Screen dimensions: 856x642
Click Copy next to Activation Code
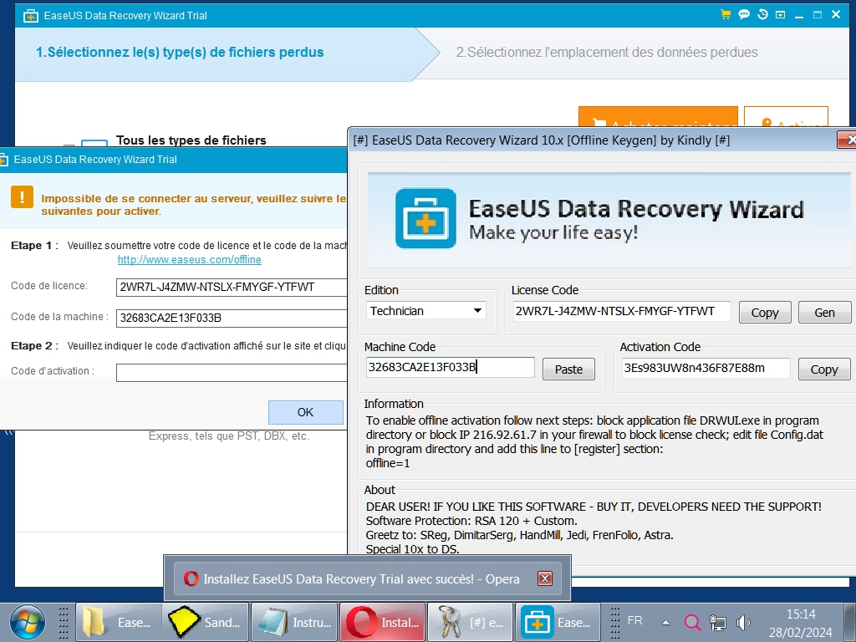823,369
